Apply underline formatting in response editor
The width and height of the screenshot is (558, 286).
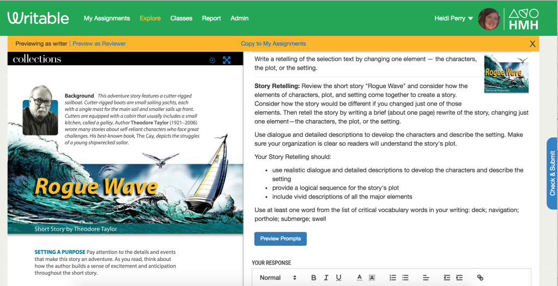tap(338, 278)
